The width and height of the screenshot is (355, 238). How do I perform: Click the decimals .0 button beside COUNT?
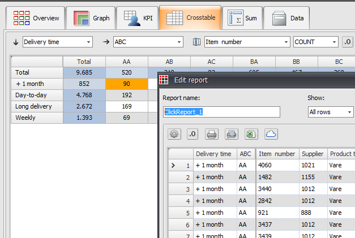(347, 42)
